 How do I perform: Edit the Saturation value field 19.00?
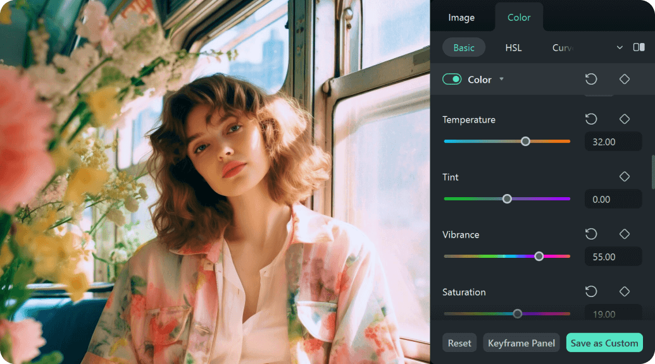(613, 313)
